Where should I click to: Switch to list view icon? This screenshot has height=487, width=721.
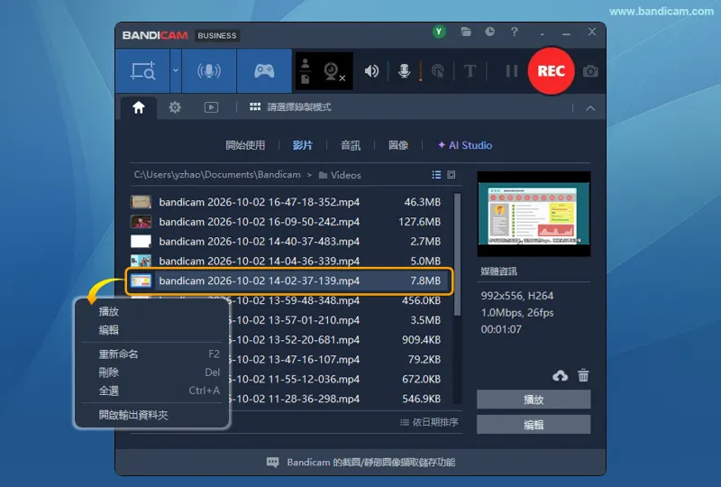coord(436,174)
